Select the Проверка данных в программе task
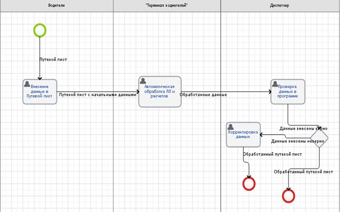340x212 pixels. coord(288,92)
